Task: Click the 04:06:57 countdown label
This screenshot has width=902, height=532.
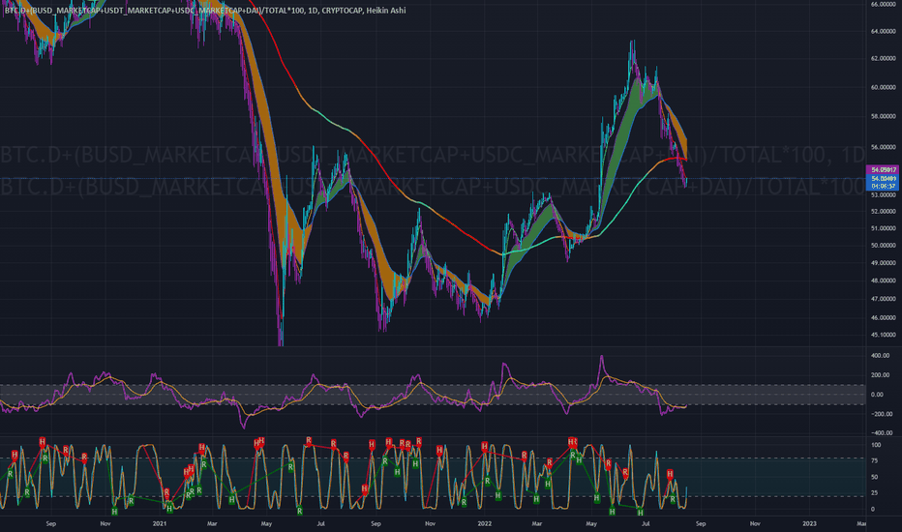Action: [883, 187]
